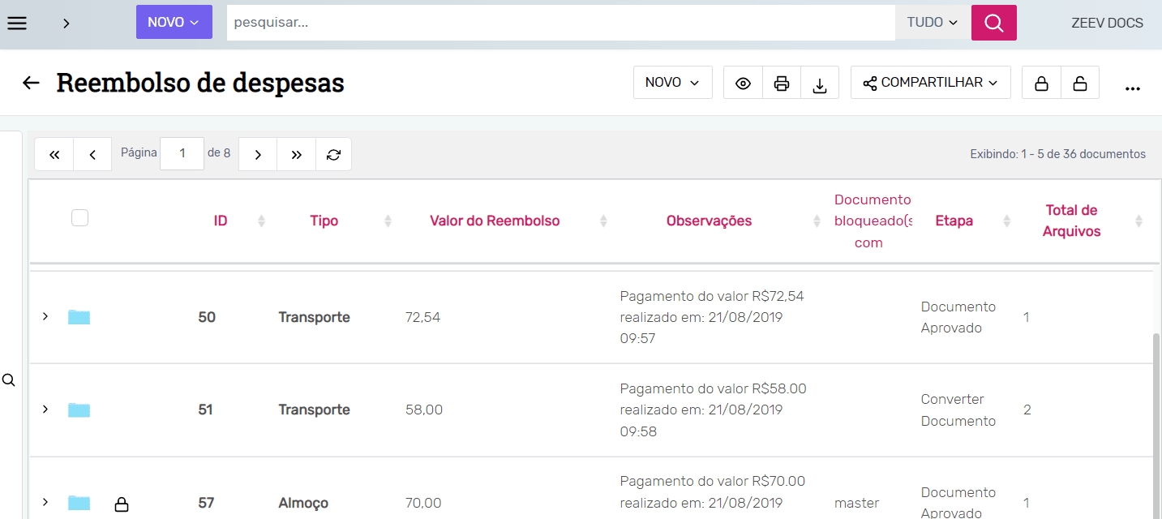
Task: Go to the next page
Action: pos(258,154)
